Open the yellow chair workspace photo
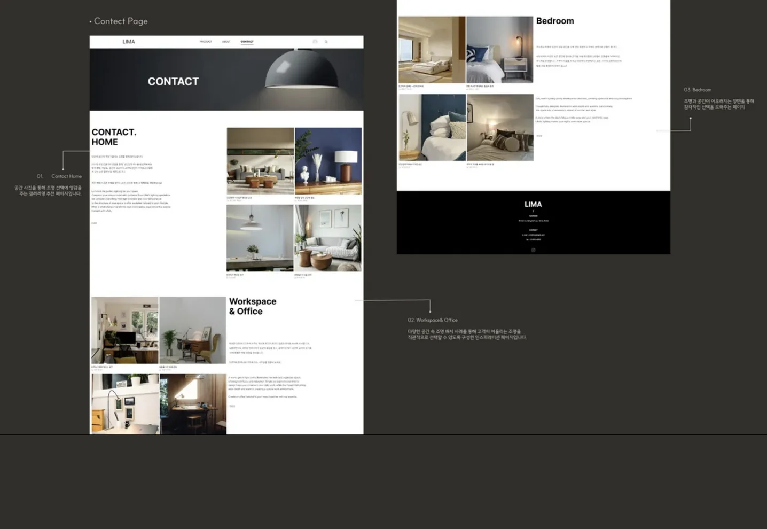Viewport: 767px width, 529px height. [193, 330]
